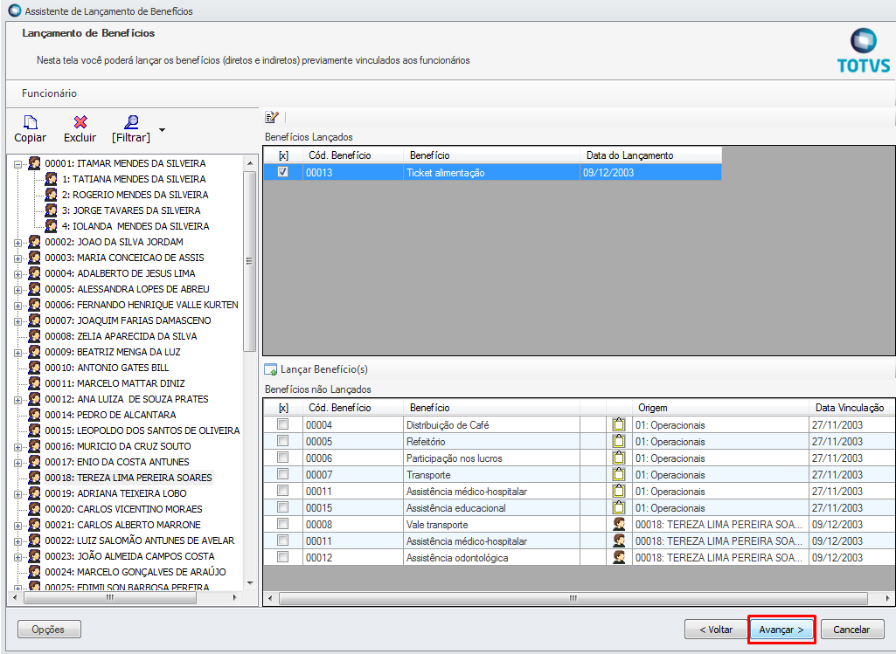The width and height of the screenshot is (896, 654).
Task: Click origin icon on Transporte row
Action: 618,474
